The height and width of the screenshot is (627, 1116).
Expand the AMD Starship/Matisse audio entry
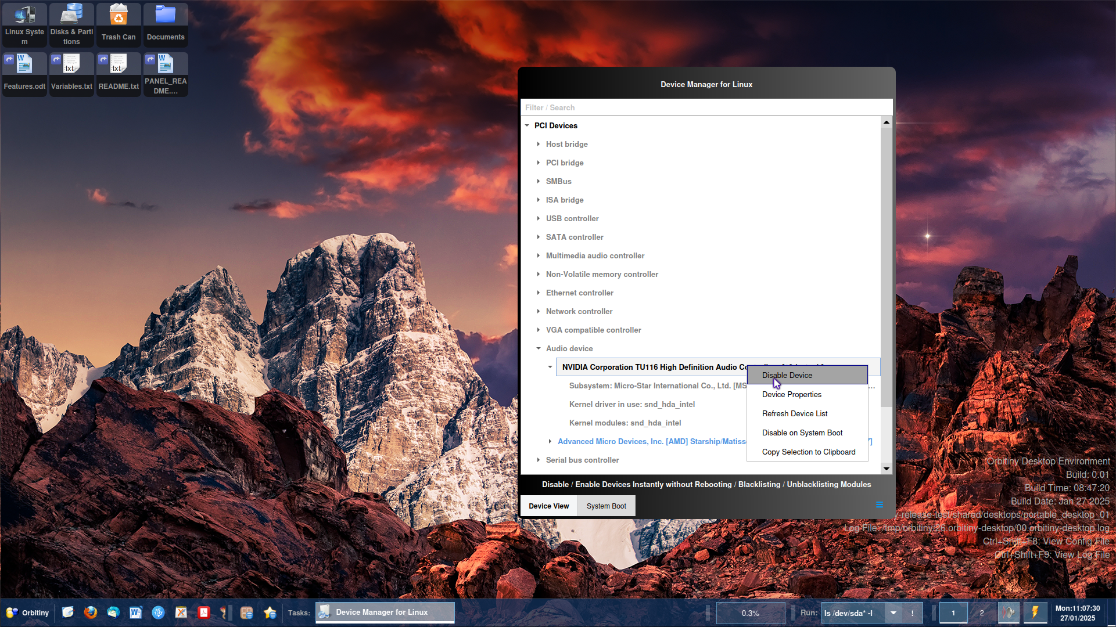tap(550, 441)
